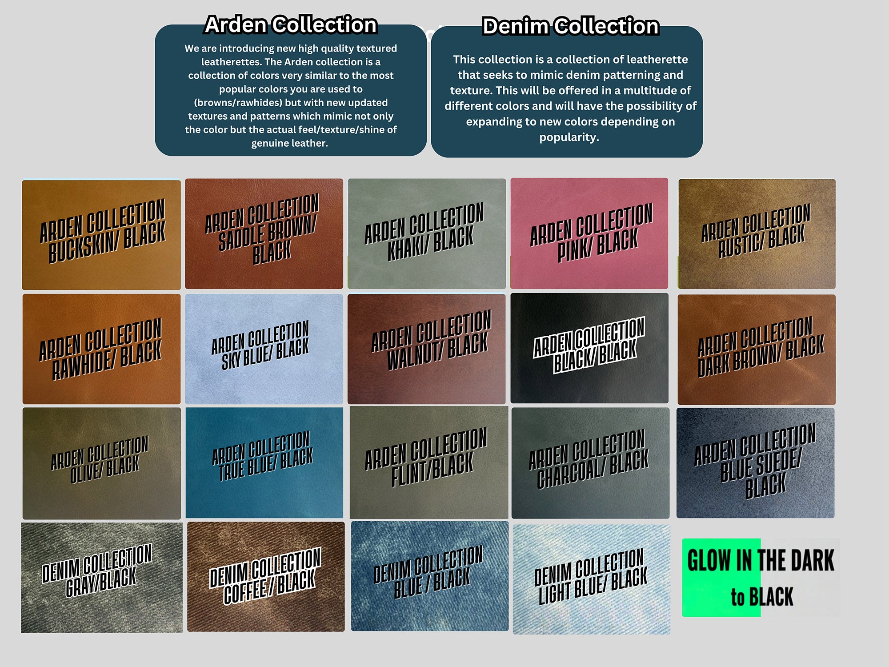
Task: Click the Arden Collection heading
Action: (291, 24)
